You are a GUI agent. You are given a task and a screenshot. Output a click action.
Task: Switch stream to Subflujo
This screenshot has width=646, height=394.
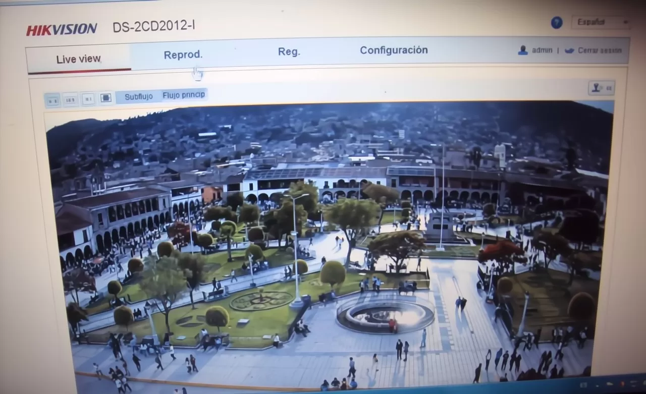click(x=138, y=96)
